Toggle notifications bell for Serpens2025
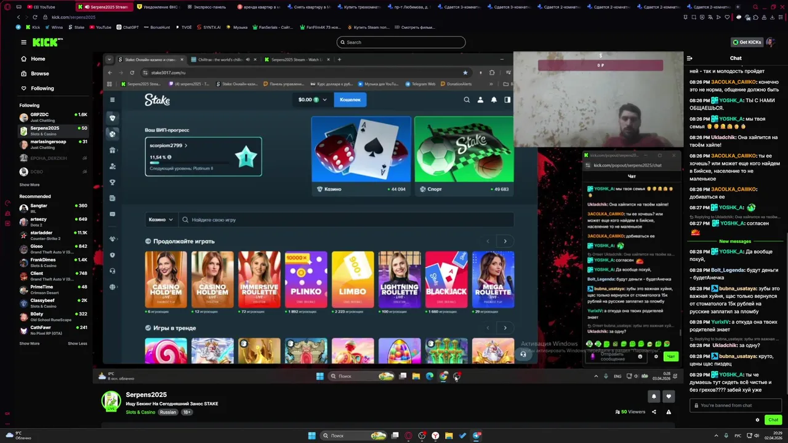Image resolution: width=788 pixels, height=443 pixels. [x=654, y=396]
